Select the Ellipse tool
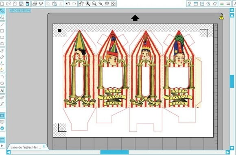Viewport: 236px width, 155px height. pyautogui.click(x=2, y=44)
